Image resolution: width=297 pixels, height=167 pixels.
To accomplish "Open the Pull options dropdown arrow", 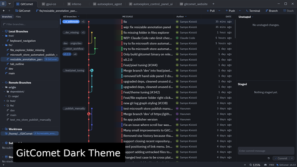I will (220, 11).
